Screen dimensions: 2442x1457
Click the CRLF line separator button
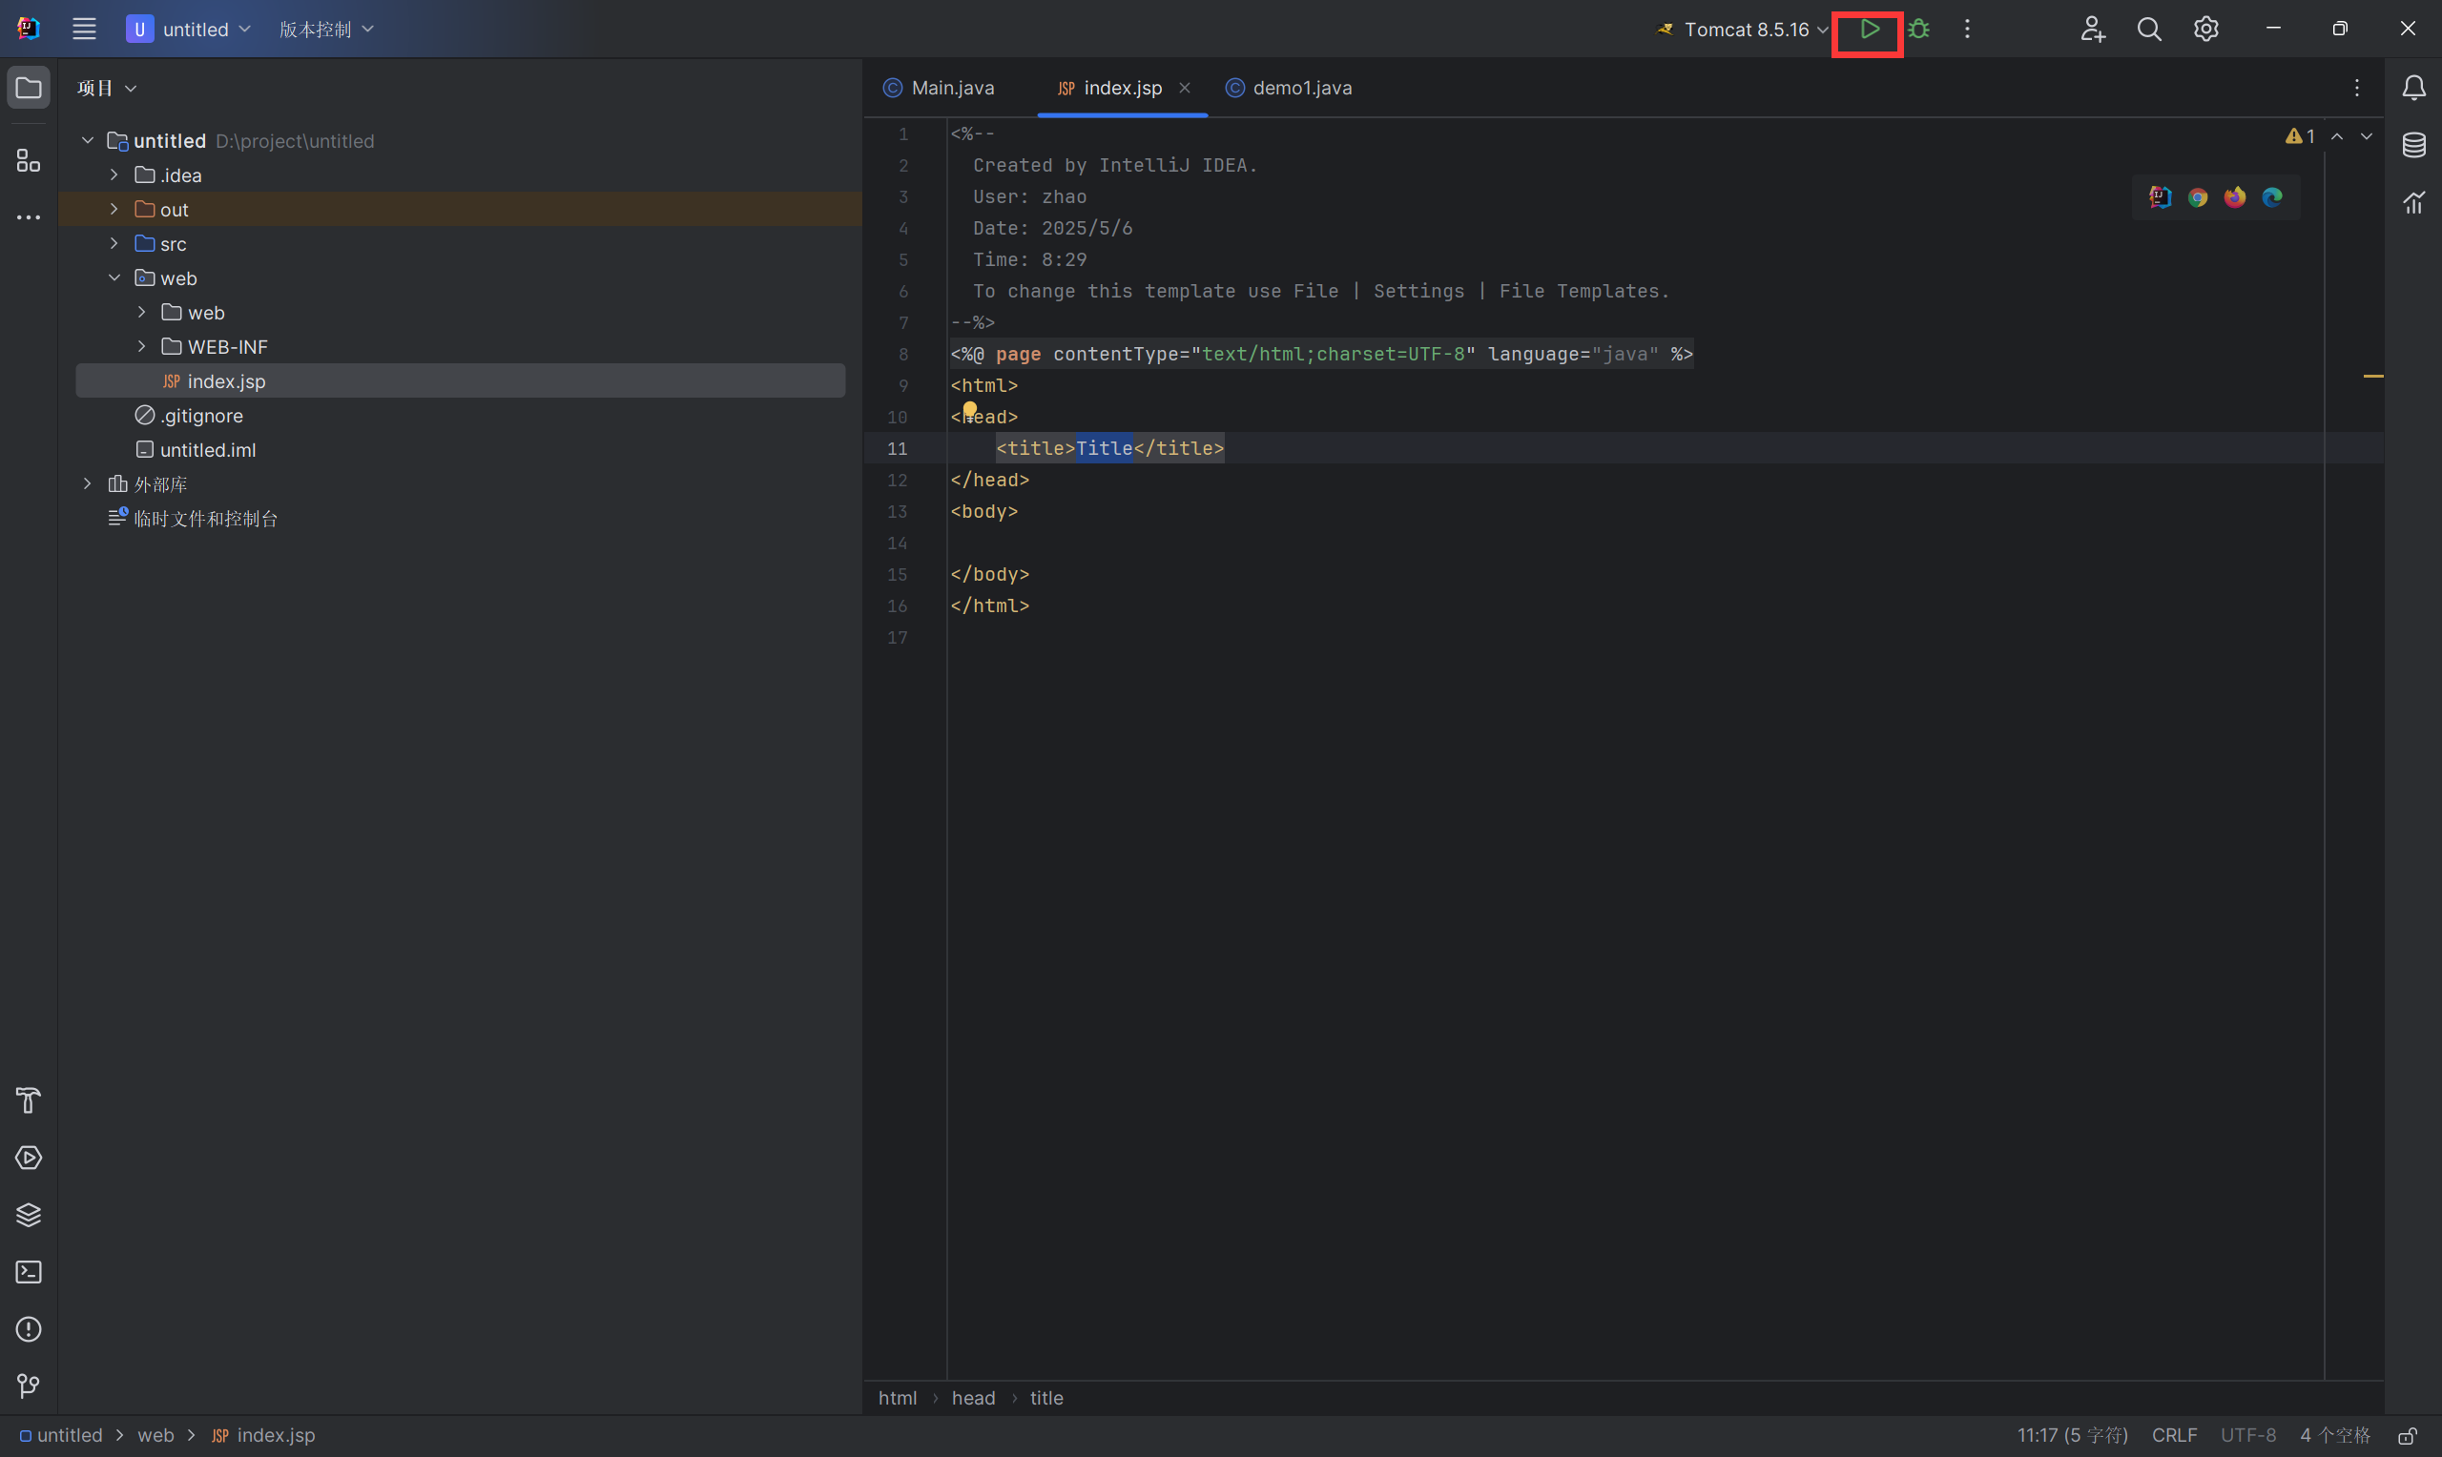pos(2174,1435)
